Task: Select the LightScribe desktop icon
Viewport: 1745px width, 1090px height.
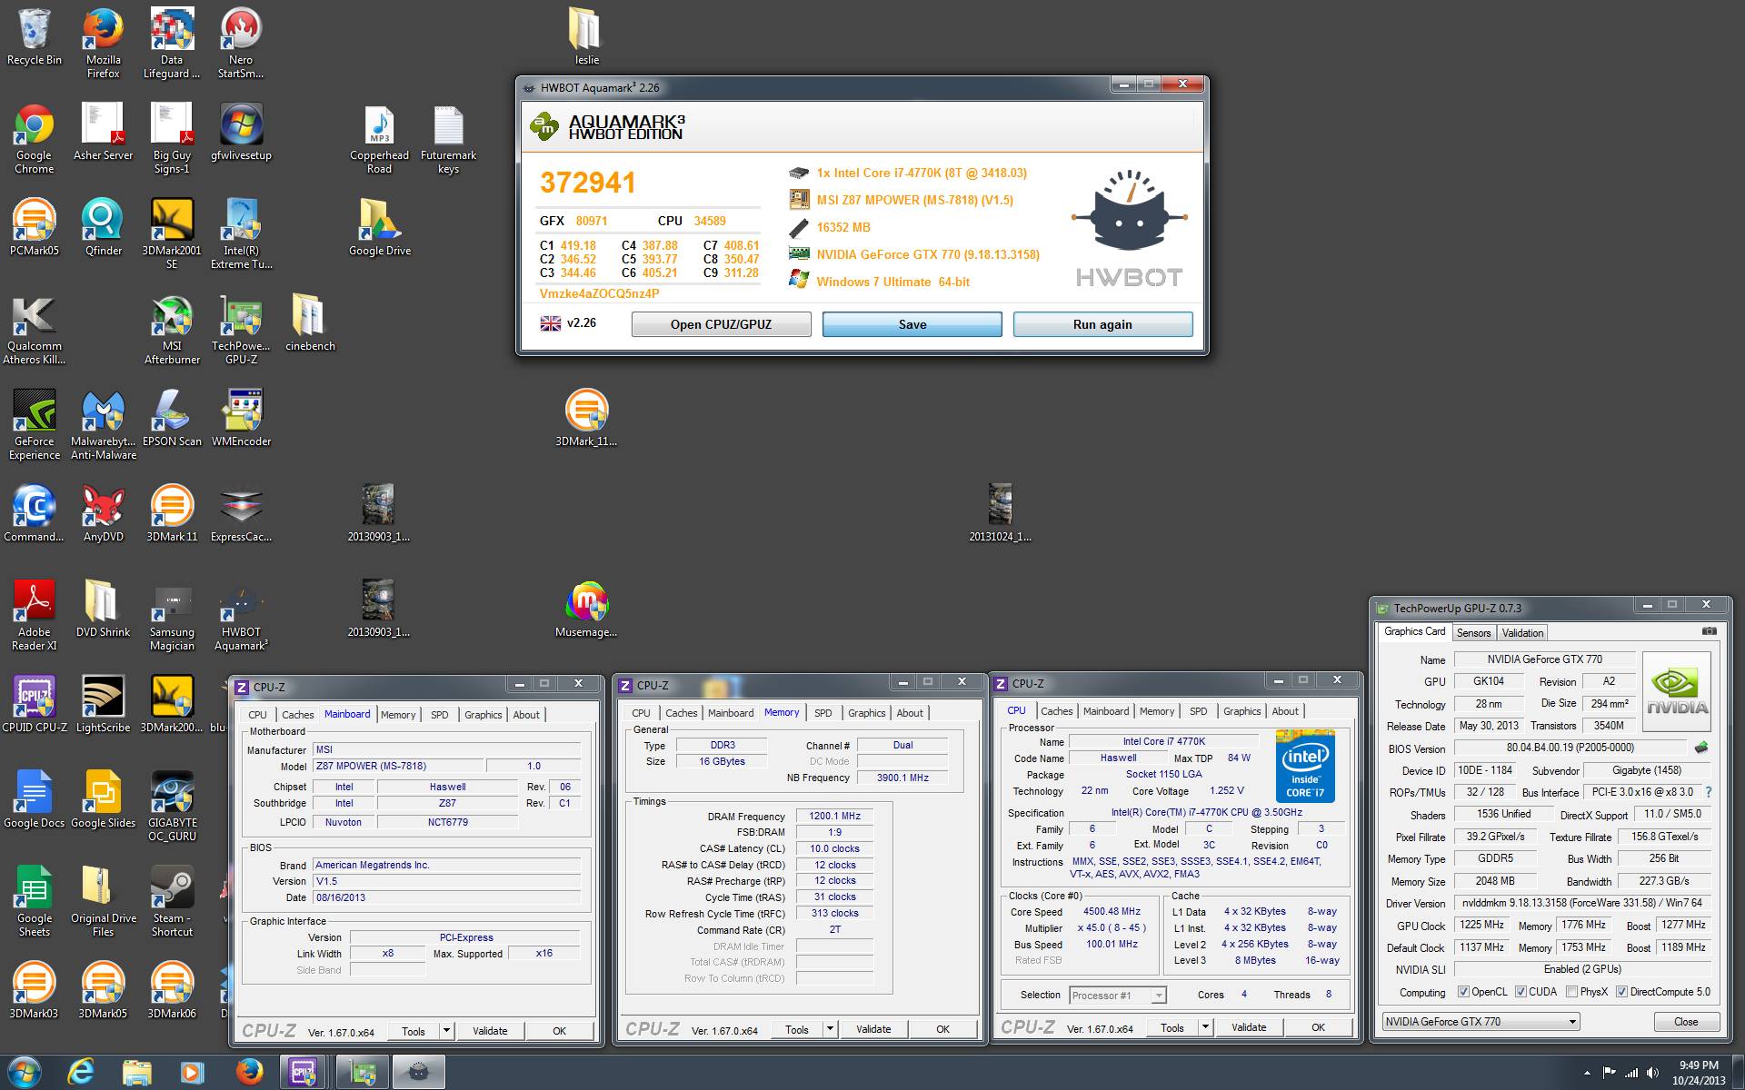Action: (103, 704)
